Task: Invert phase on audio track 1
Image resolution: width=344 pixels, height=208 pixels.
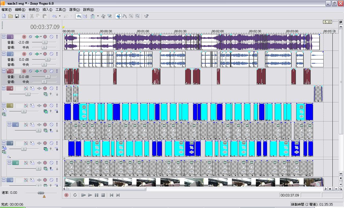Action: coord(31,37)
